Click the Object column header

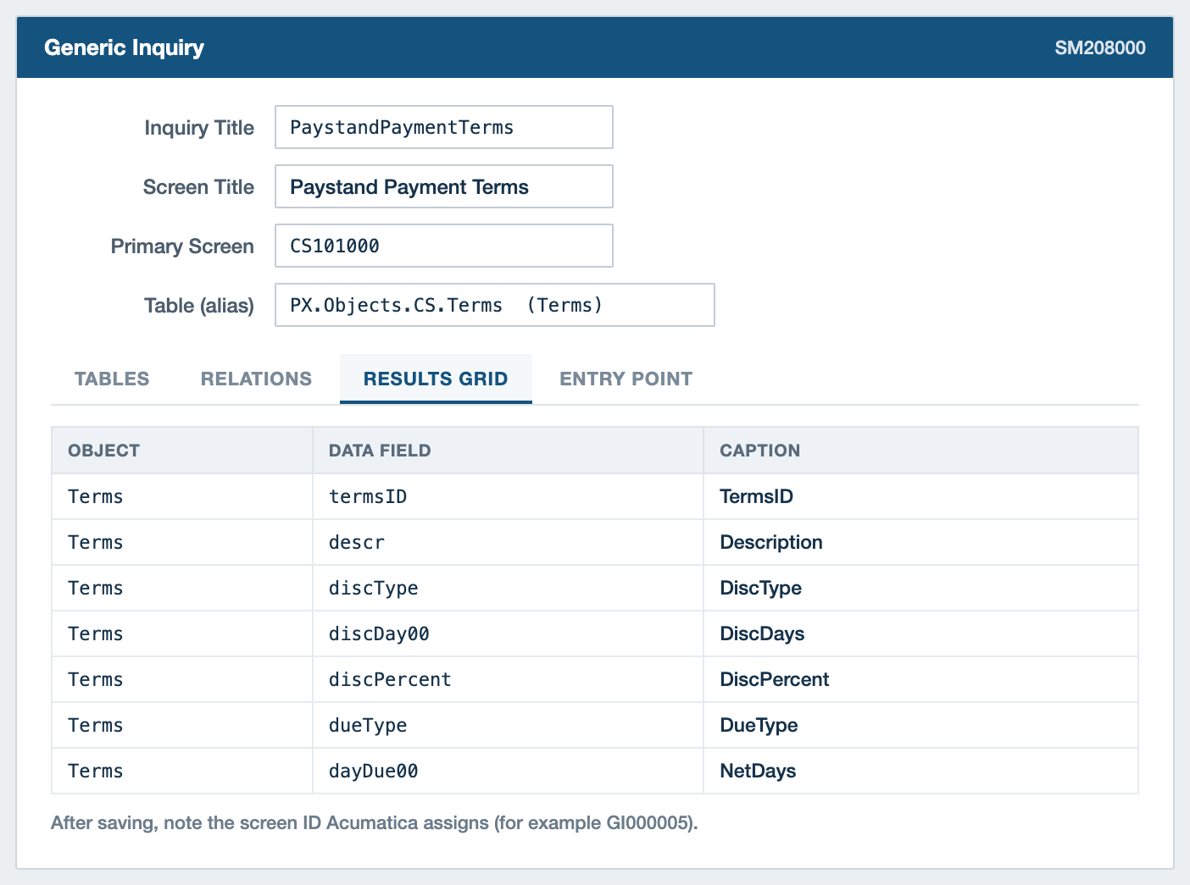click(x=182, y=451)
